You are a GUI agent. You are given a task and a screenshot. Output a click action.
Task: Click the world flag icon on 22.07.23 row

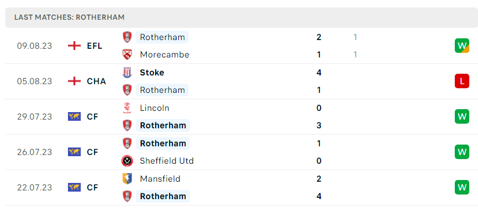click(x=74, y=188)
